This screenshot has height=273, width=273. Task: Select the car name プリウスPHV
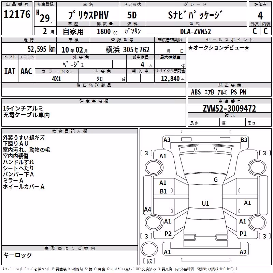pos(88,15)
